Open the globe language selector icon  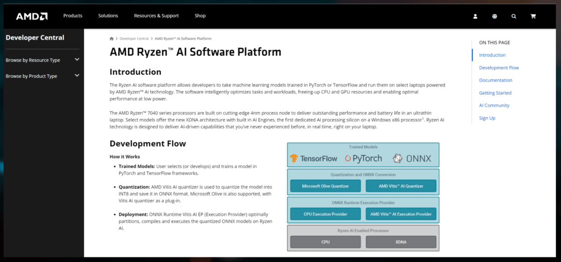495,16
